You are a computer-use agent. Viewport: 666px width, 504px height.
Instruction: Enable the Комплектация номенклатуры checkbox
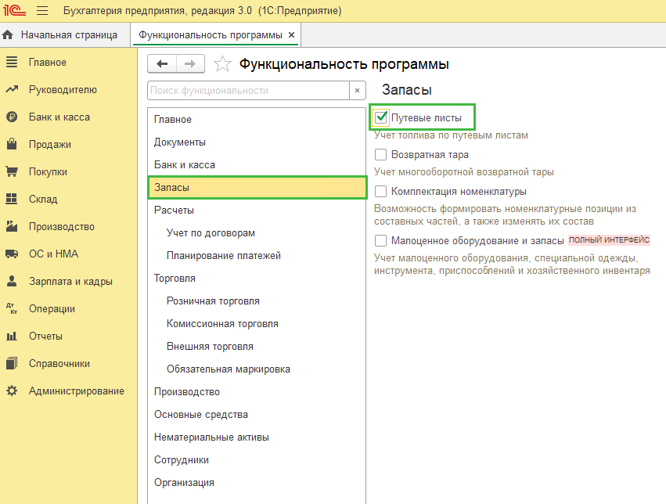click(380, 192)
